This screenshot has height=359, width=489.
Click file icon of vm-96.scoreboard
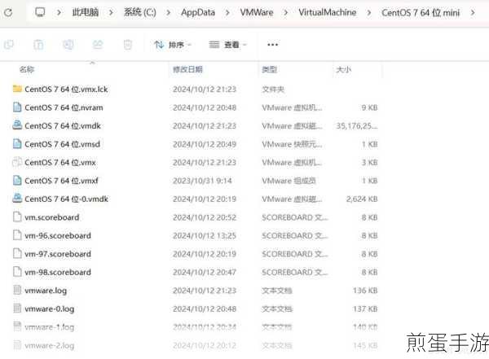tap(17, 235)
